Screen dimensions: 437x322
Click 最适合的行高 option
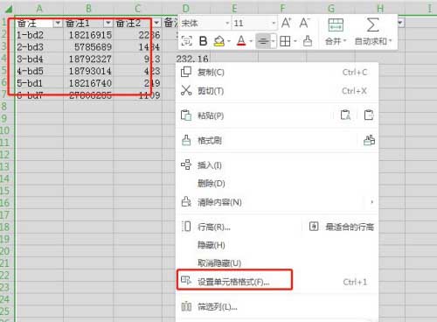(350, 227)
